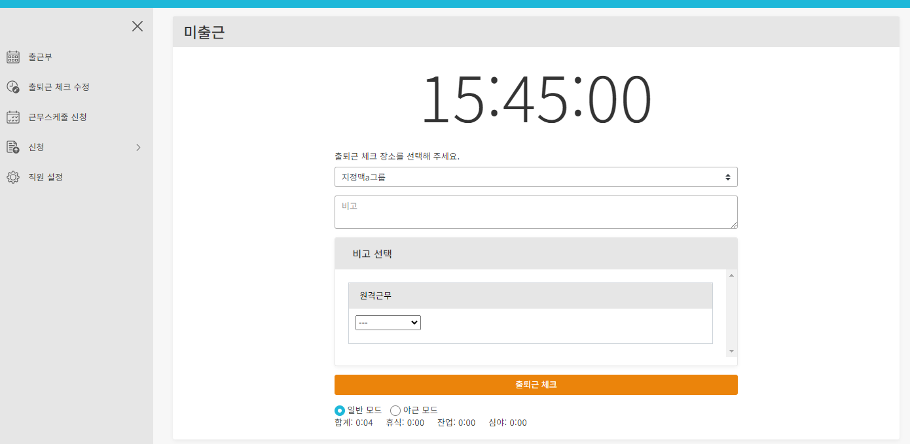Open the 원격근무 select dropdown
The height and width of the screenshot is (444, 910).
(x=388, y=322)
